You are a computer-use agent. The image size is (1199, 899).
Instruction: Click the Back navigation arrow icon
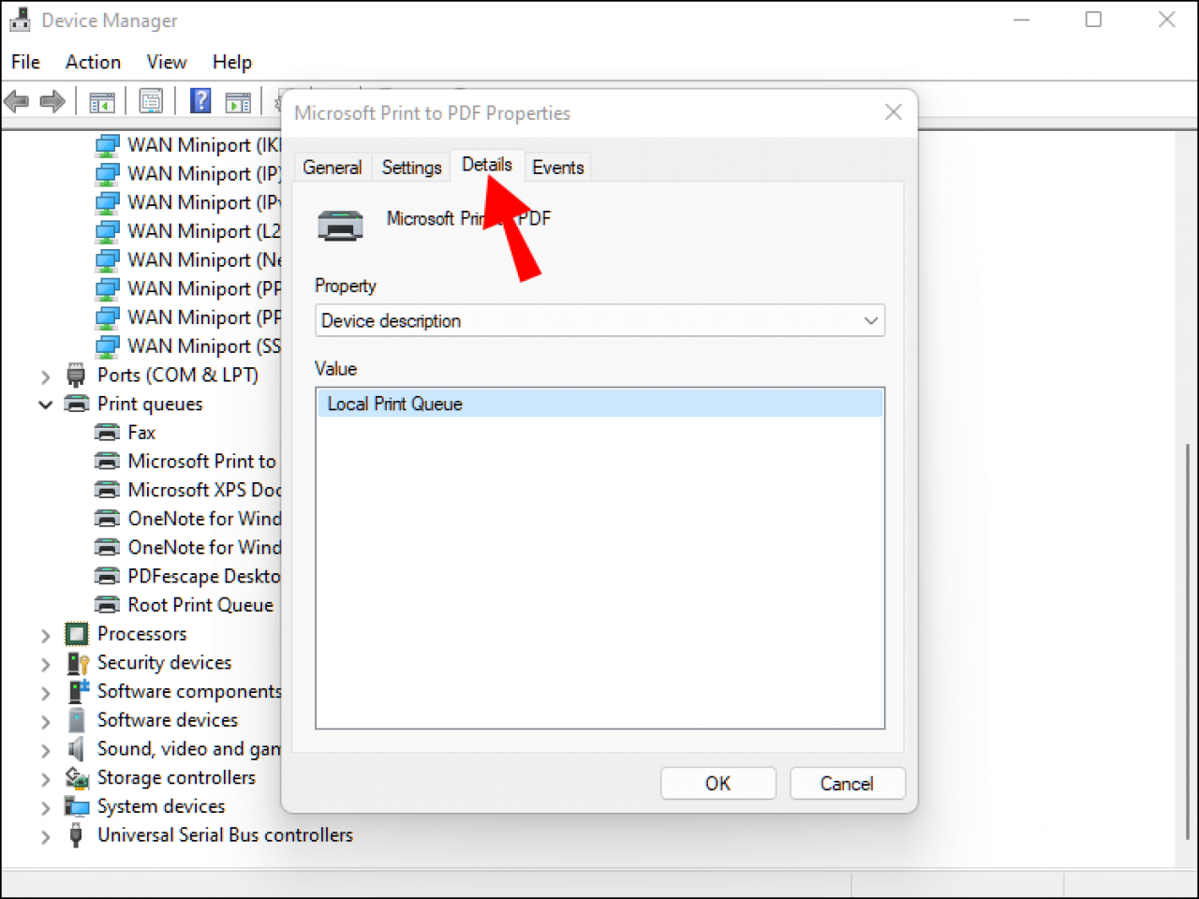[16, 100]
